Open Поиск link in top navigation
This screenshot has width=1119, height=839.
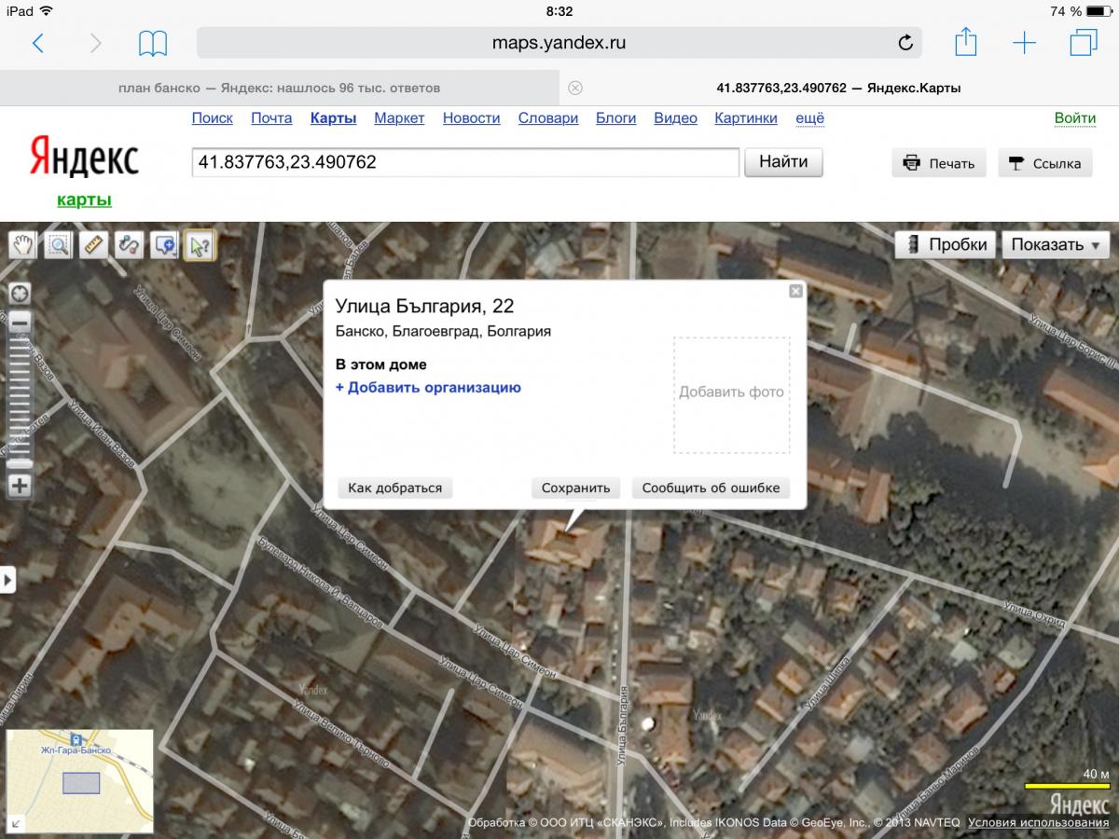[x=213, y=118]
